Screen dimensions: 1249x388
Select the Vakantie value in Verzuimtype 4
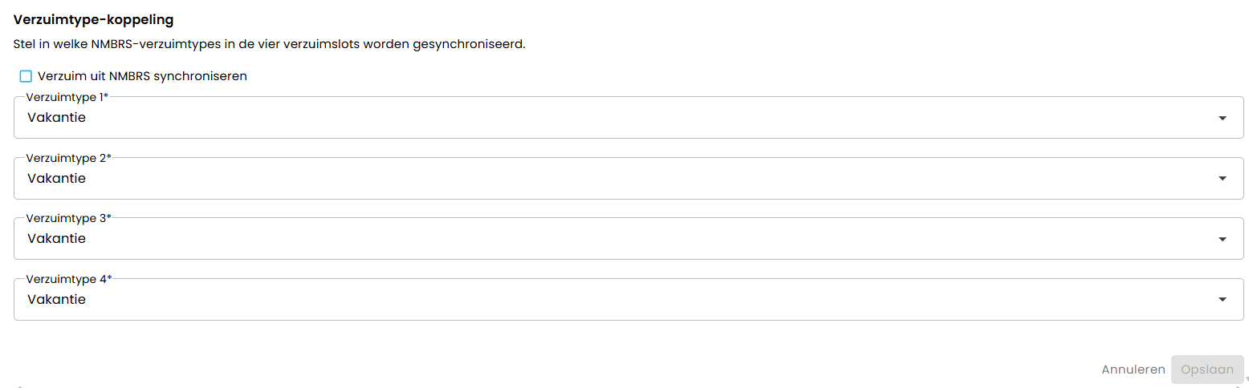[56, 300]
